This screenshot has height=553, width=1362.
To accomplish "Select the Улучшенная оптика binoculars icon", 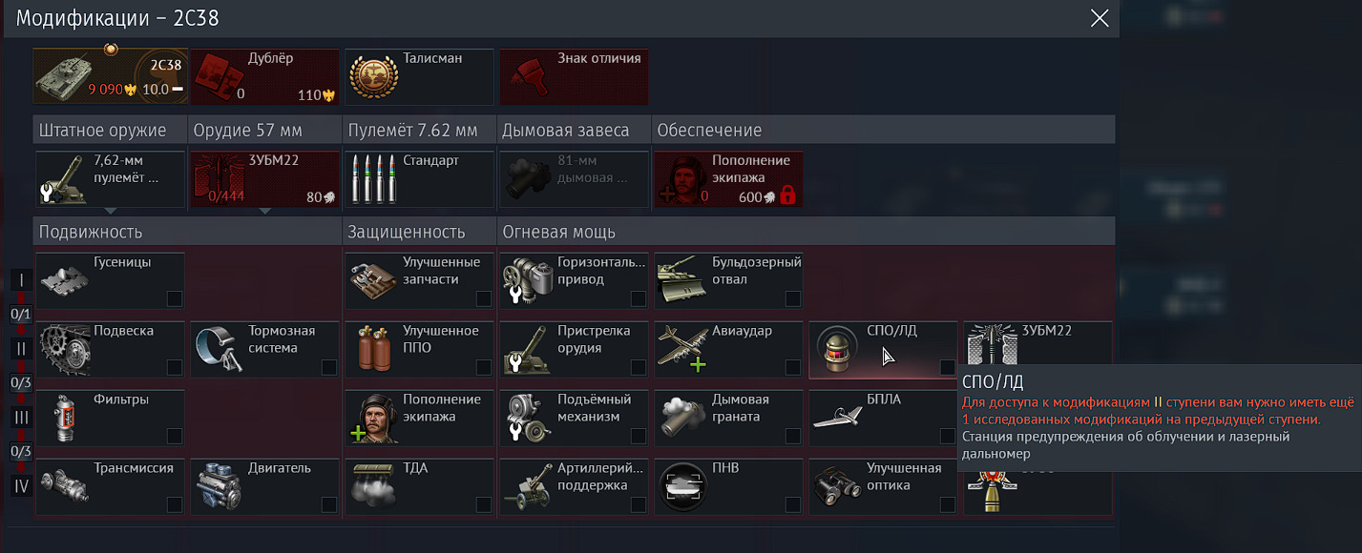I will (x=837, y=485).
